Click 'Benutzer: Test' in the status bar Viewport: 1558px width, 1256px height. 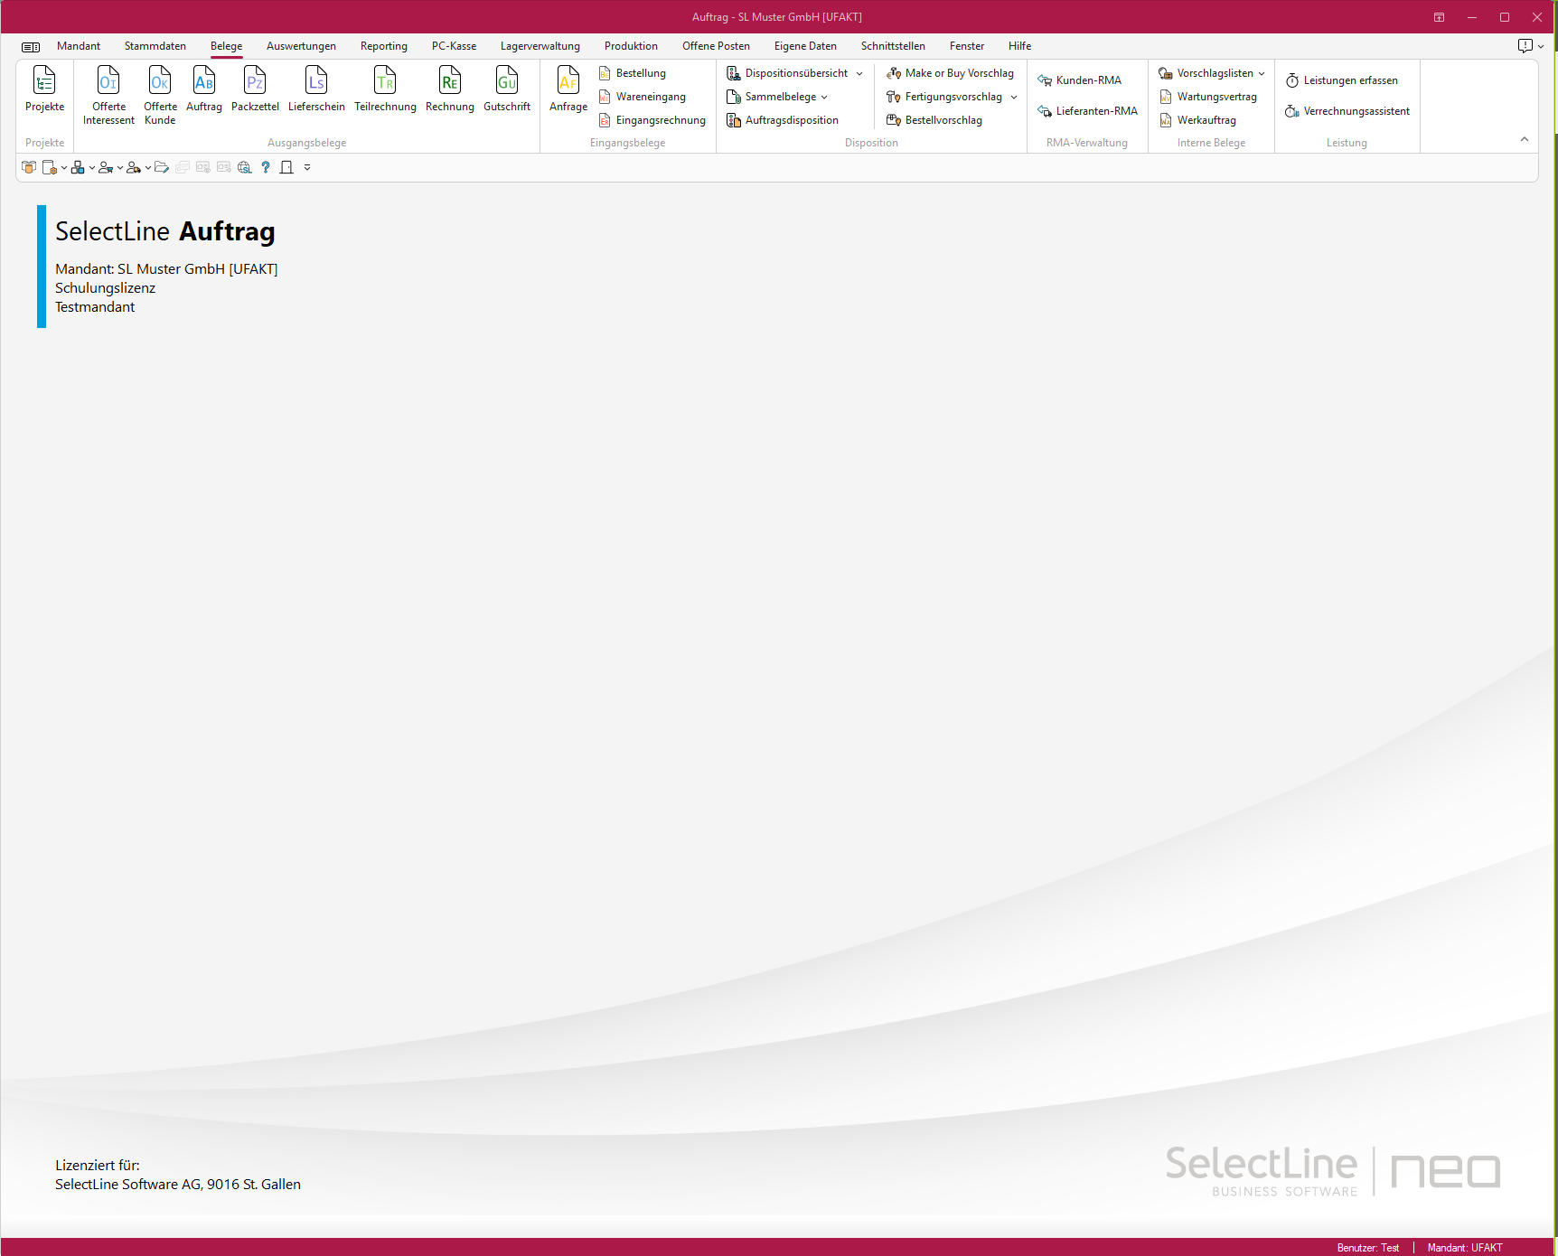1368,1248
